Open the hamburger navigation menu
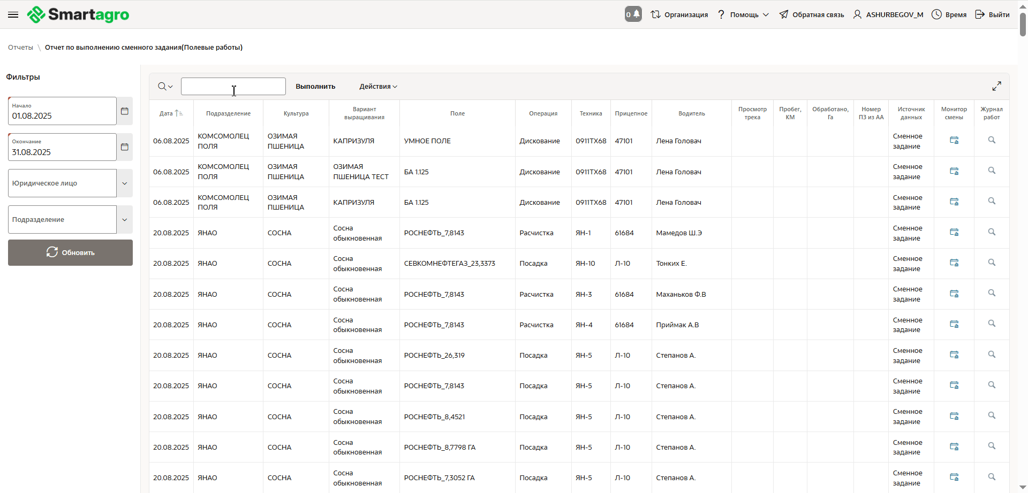This screenshot has height=493, width=1028. tap(13, 14)
